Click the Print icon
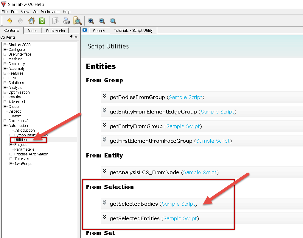The height and width of the screenshot is (238, 303). pyautogui.click(x=66, y=21)
